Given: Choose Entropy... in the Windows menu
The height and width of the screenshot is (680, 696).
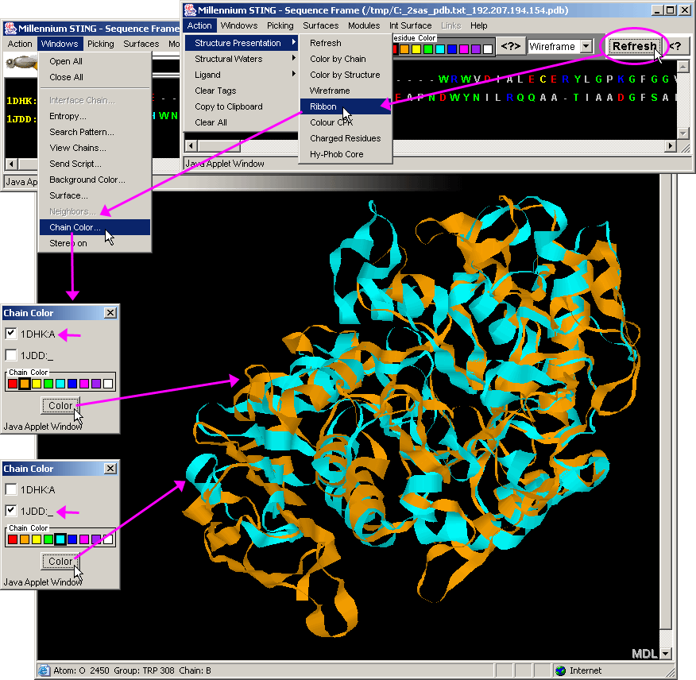Looking at the screenshot, I should coord(95,116).
